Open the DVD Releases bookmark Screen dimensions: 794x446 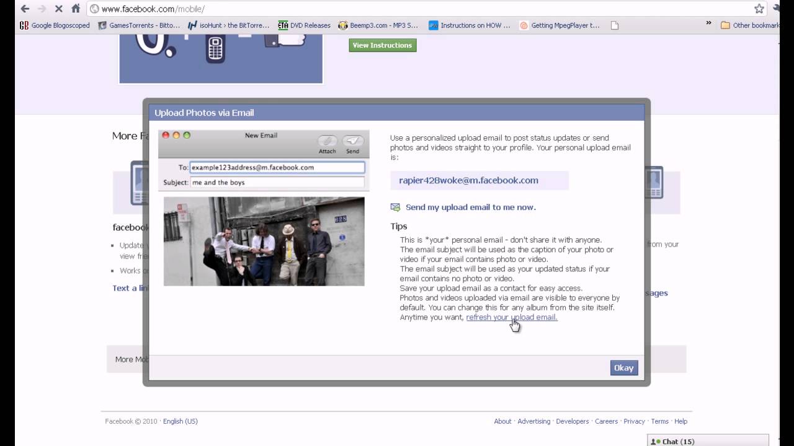pyautogui.click(x=304, y=25)
